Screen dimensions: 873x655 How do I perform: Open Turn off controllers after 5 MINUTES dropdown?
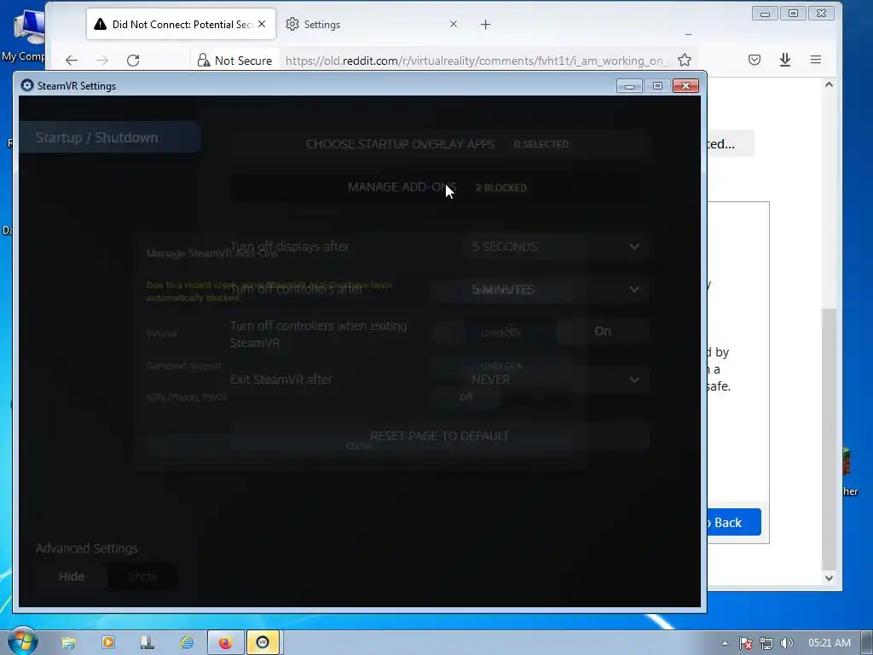click(x=556, y=290)
